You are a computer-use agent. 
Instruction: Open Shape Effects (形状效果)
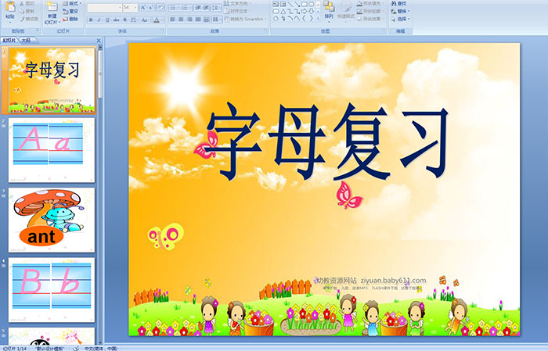(370, 19)
